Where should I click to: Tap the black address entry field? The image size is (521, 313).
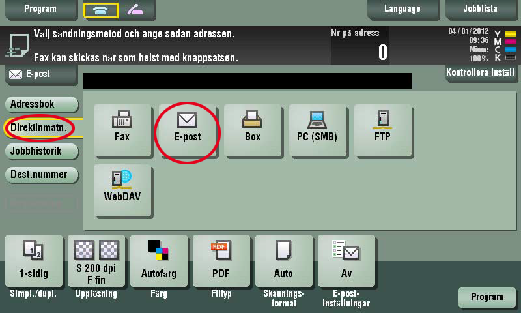[247, 81]
